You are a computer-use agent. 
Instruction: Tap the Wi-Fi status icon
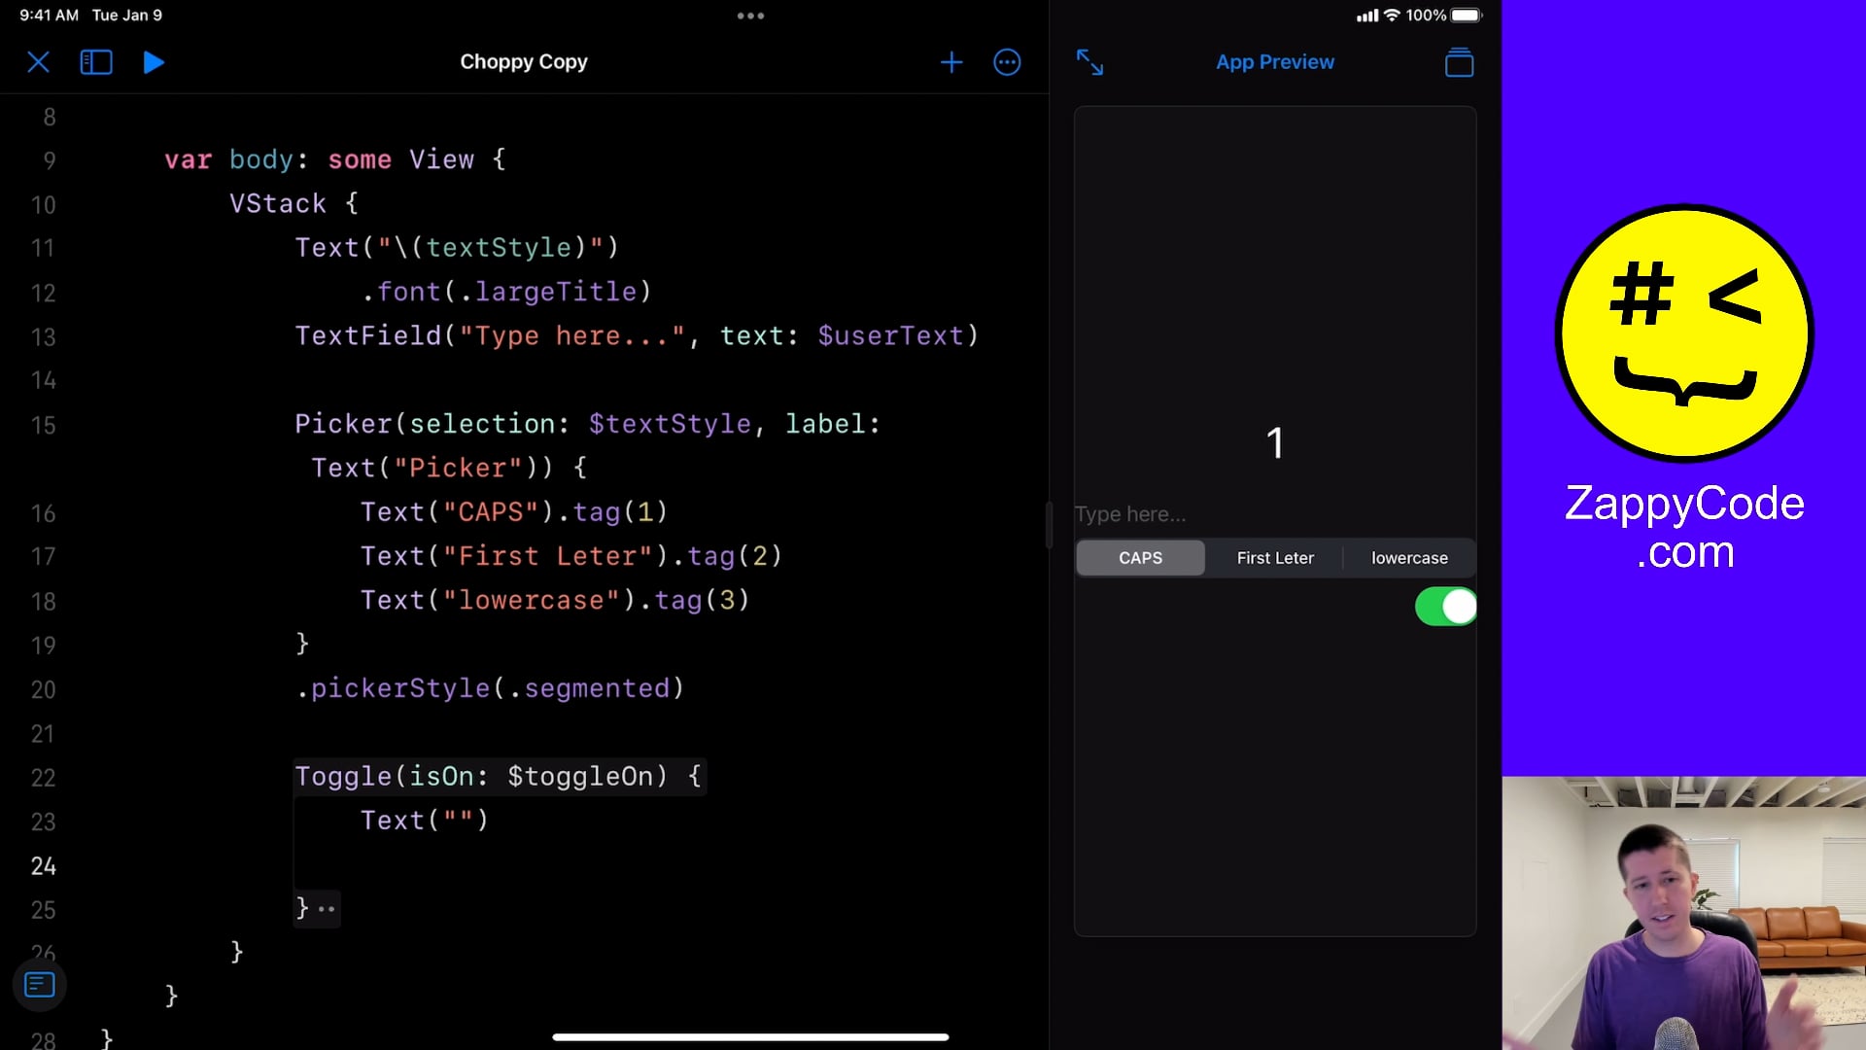(1392, 16)
